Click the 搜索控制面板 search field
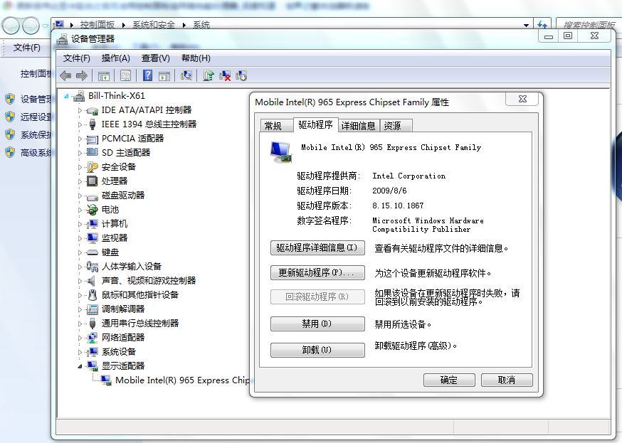 [589, 25]
